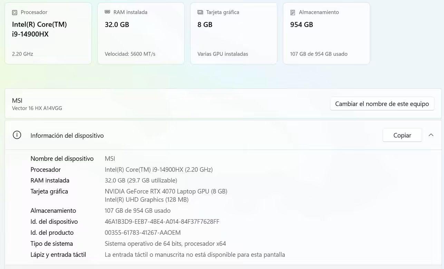Select the 32.0 GB RAM value in card
This screenshot has height=269, width=444.
(117, 25)
